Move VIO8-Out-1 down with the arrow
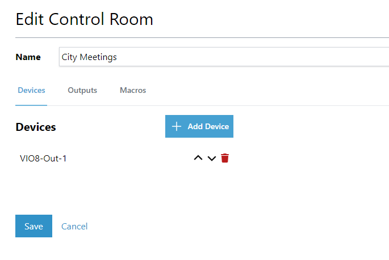Screen dimensions: 389x260 pos(212,159)
